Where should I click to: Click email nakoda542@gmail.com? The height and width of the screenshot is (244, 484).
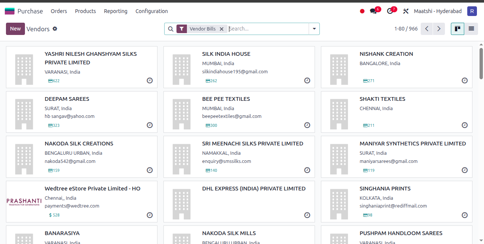click(70, 161)
